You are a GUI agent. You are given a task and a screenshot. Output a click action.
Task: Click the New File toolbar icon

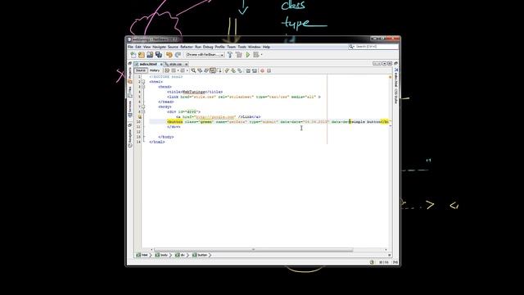tap(133, 55)
